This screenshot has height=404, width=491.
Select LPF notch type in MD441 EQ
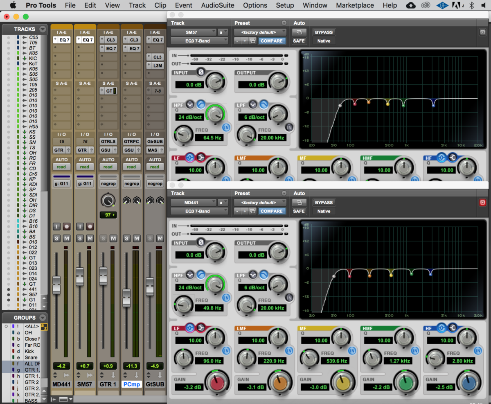[253, 275]
